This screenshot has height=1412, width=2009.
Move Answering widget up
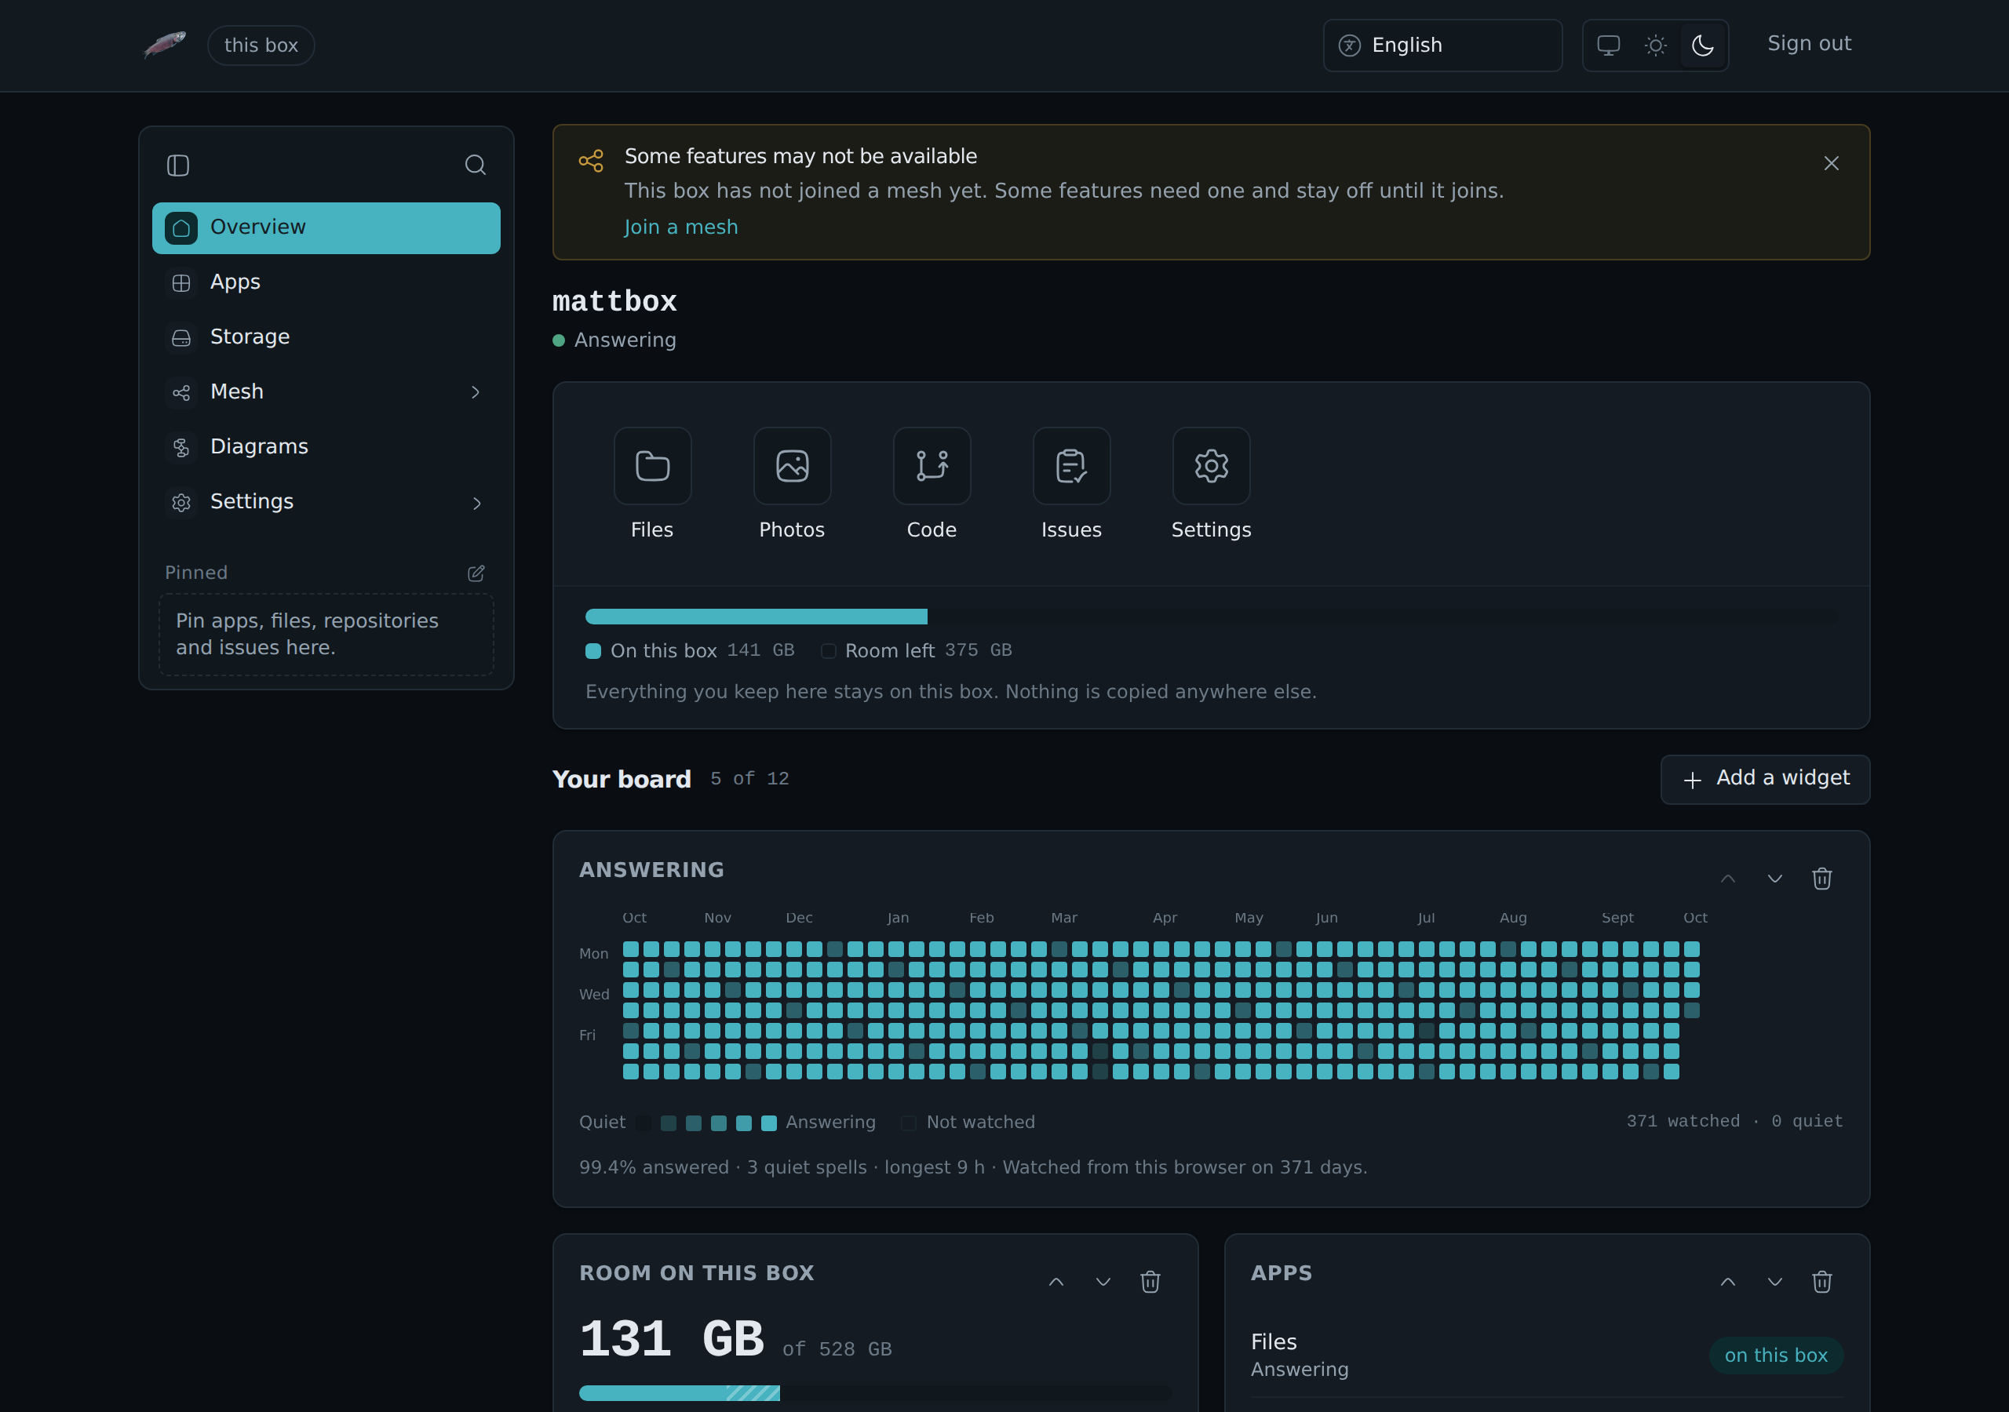[1727, 879]
